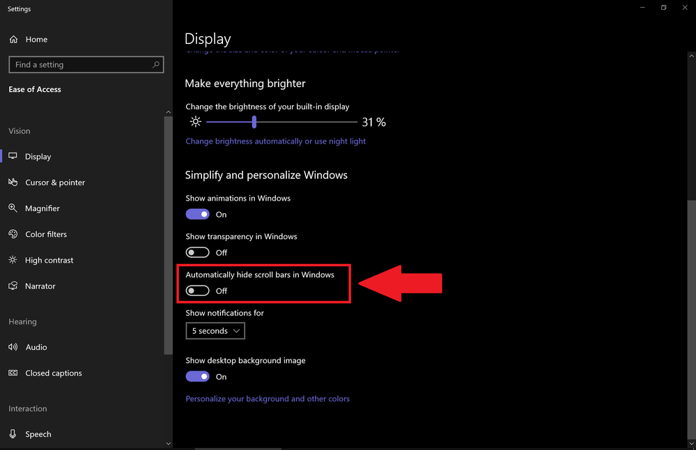Open Audio settings under Hearing
Screen dimensions: 696x450
[x=36, y=347]
